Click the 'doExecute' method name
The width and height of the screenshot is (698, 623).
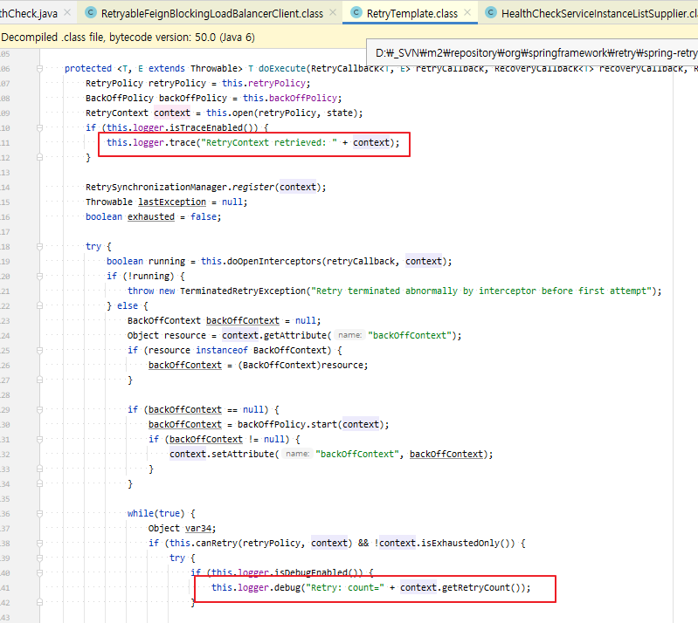[x=282, y=68]
